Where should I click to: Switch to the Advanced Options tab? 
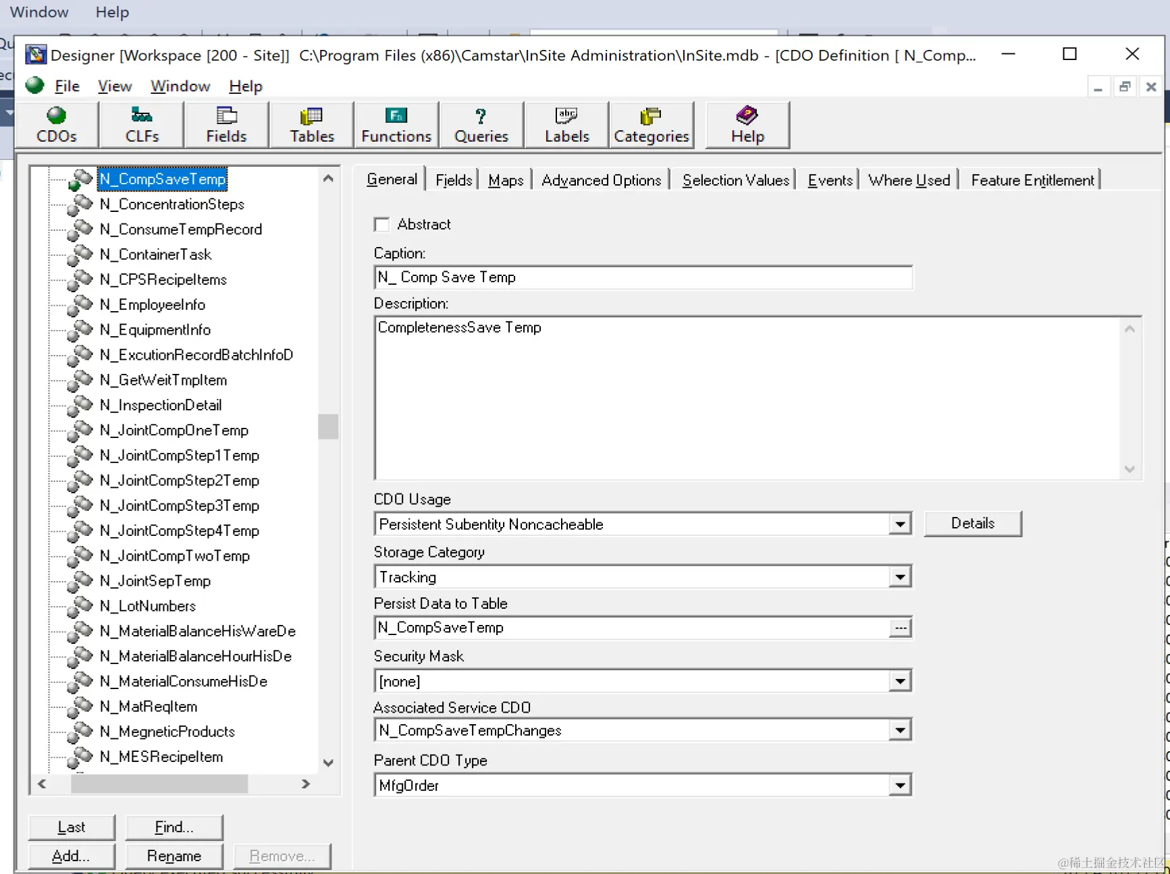tap(601, 180)
